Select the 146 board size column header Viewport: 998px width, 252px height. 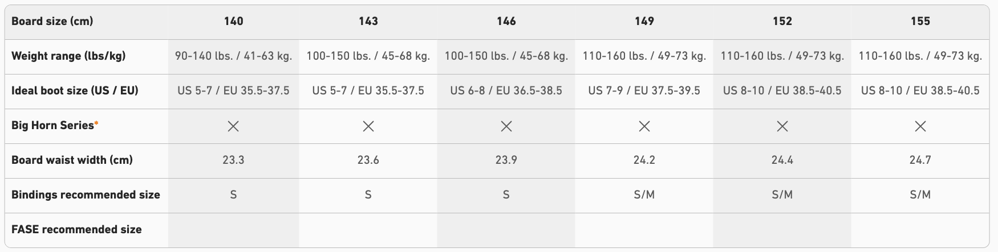point(506,21)
